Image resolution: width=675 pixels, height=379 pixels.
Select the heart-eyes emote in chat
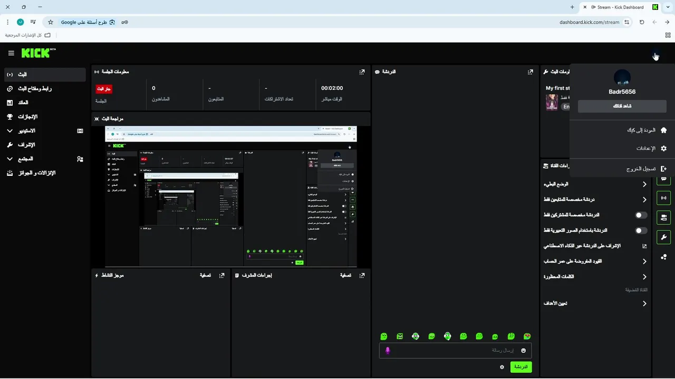pyautogui.click(x=527, y=336)
